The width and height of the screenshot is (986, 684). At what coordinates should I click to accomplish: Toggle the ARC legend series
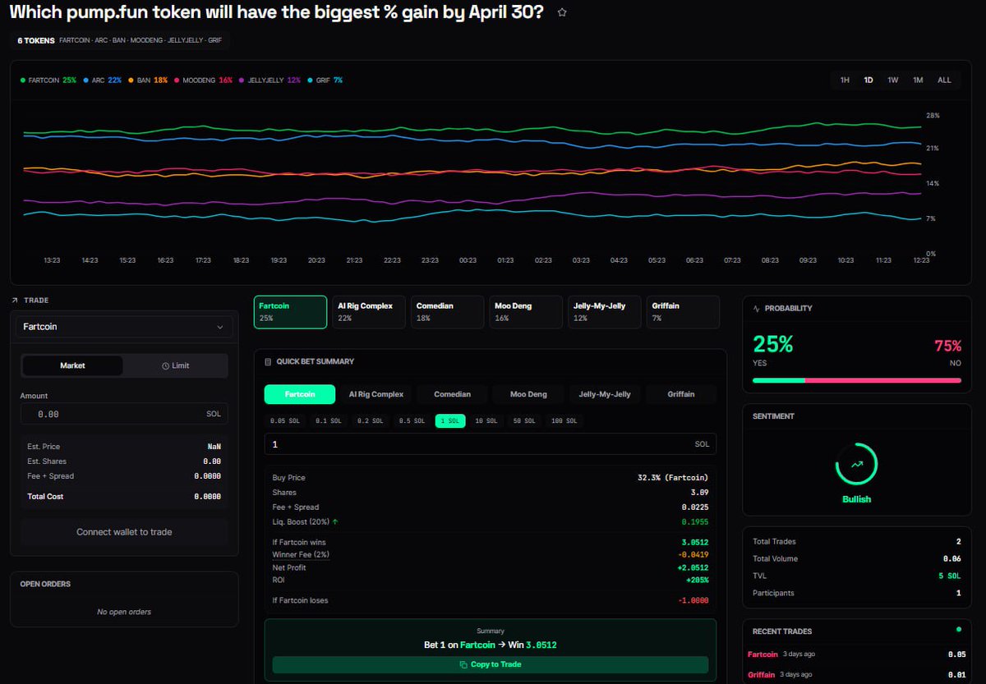coord(103,80)
